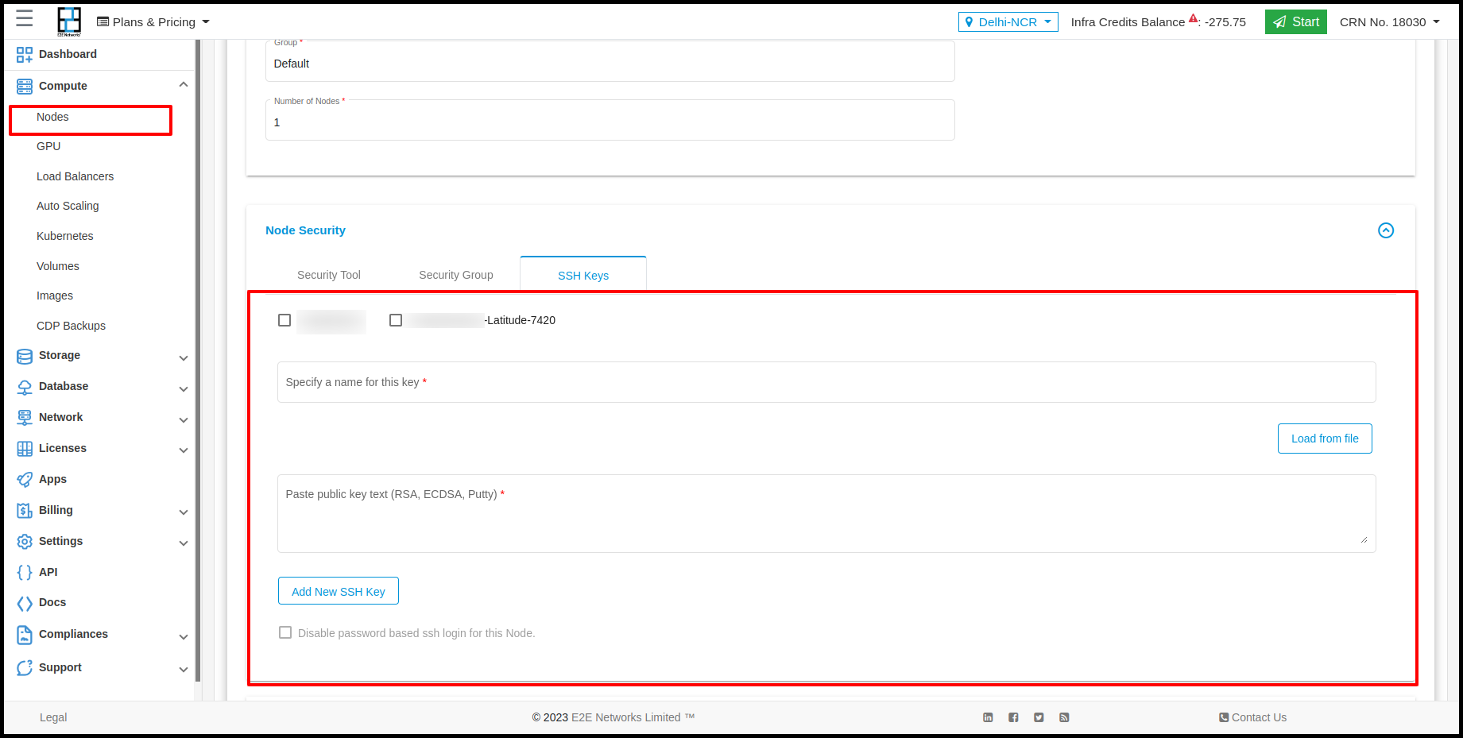Open Auto Scaling in the sidebar
Viewport: 1463px width, 738px height.
(x=68, y=206)
